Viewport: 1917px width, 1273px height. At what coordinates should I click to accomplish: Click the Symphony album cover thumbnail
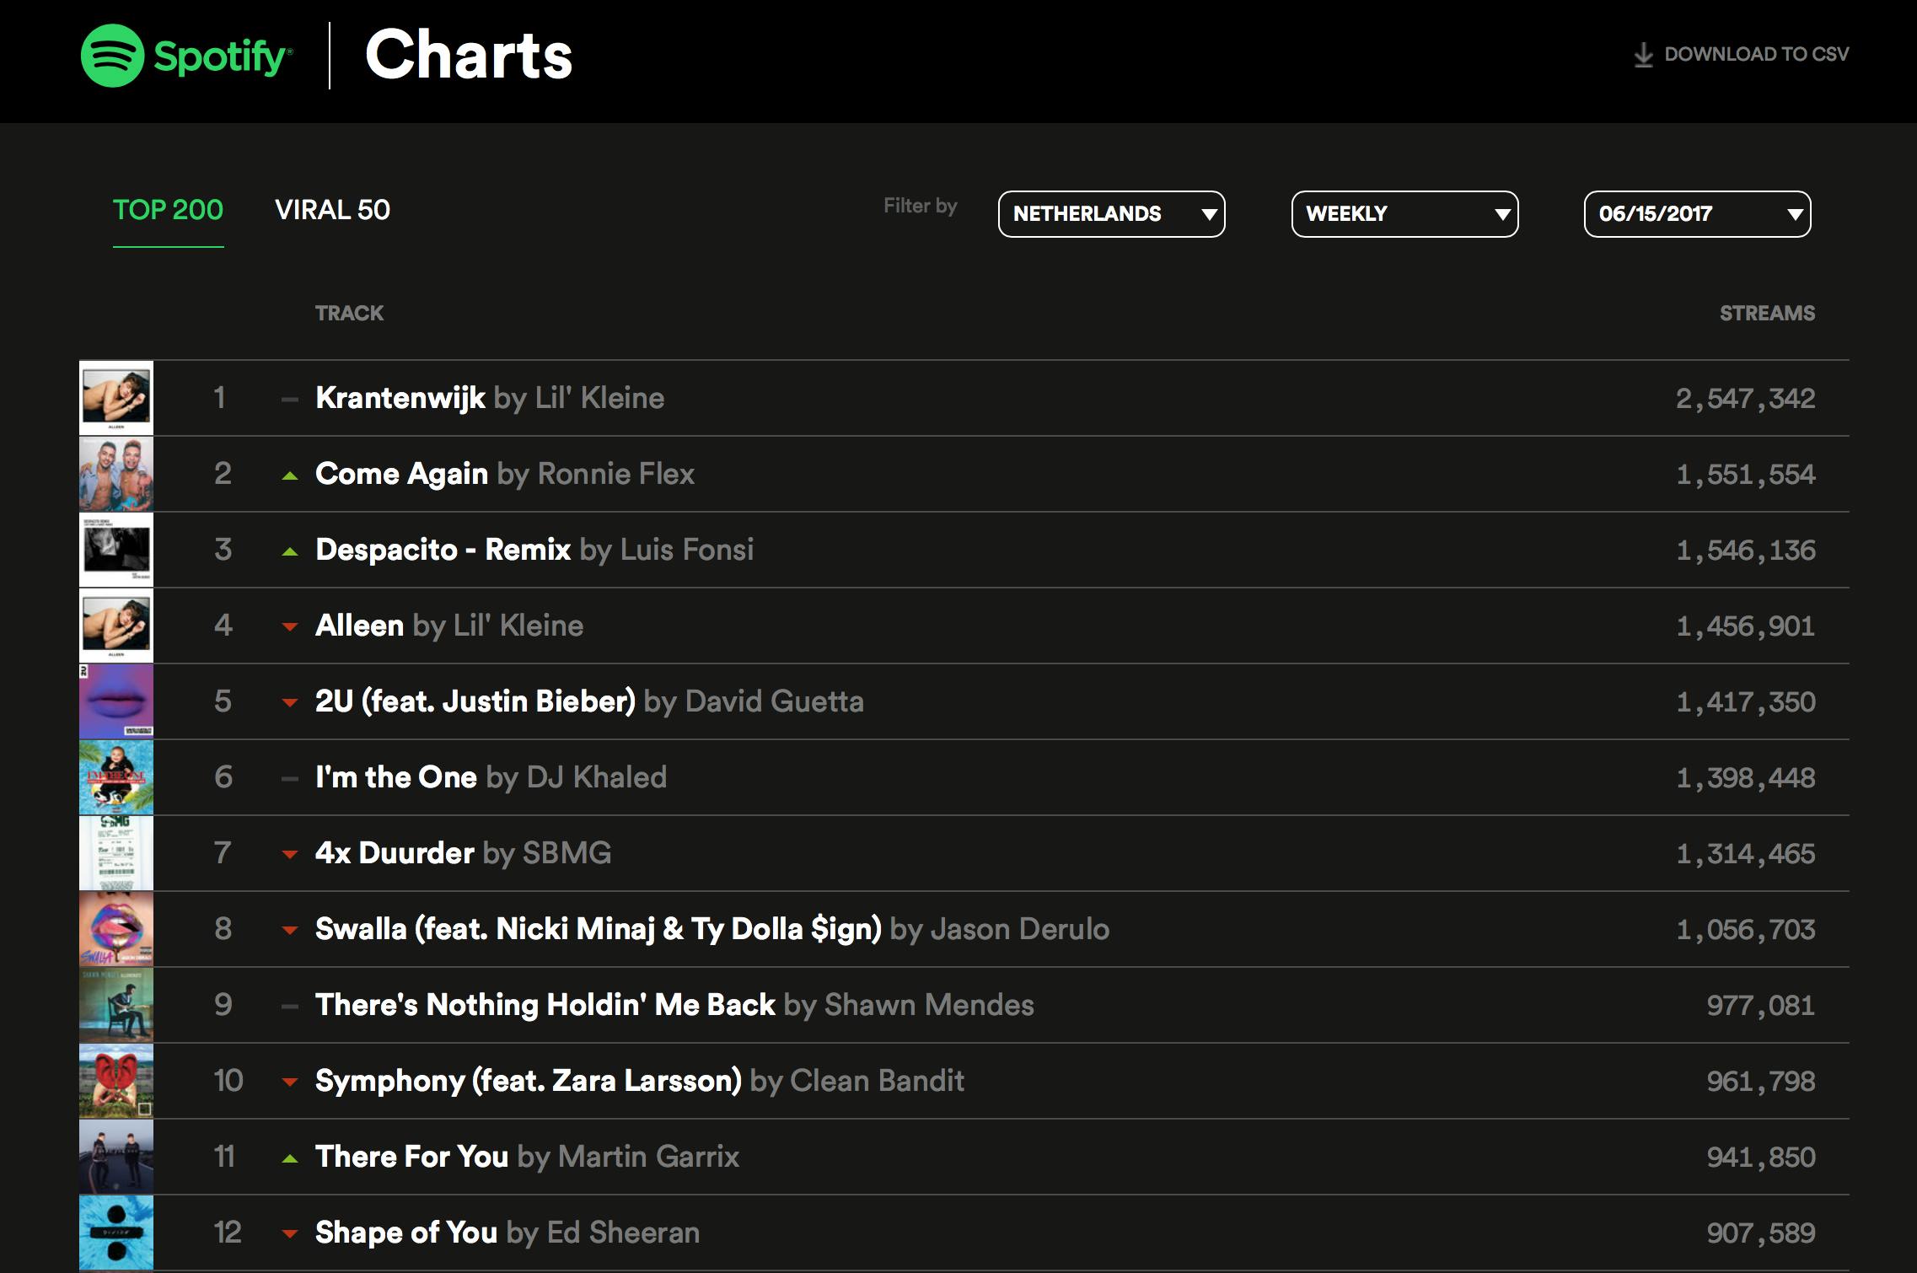click(x=116, y=1081)
